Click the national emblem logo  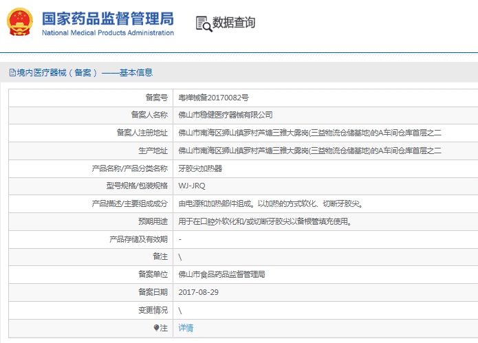click(x=20, y=22)
